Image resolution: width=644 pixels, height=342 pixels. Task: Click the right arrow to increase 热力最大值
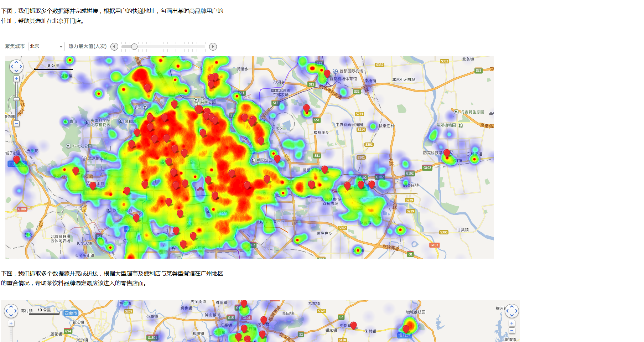pyautogui.click(x=213, y=47)
